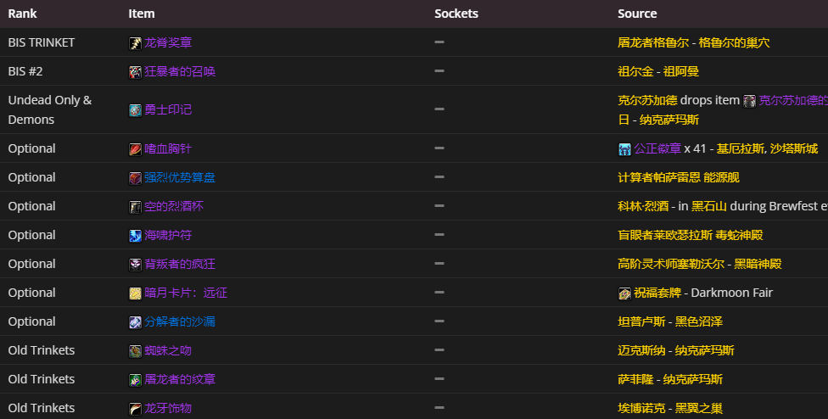This screenshot has width=828, height=419.
Task: Click the 海啸护符 item icon
Action: [x=135, y=236]
